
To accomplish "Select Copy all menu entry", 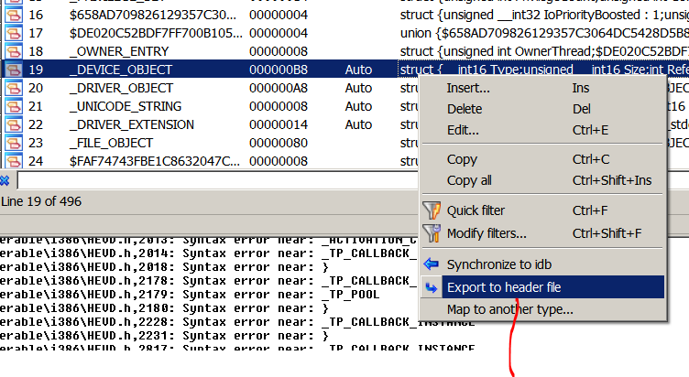I will (x=469, y=180).
